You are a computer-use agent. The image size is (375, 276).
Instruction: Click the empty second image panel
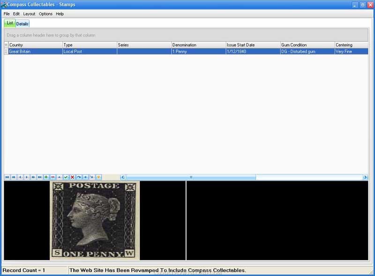point(277,220)
